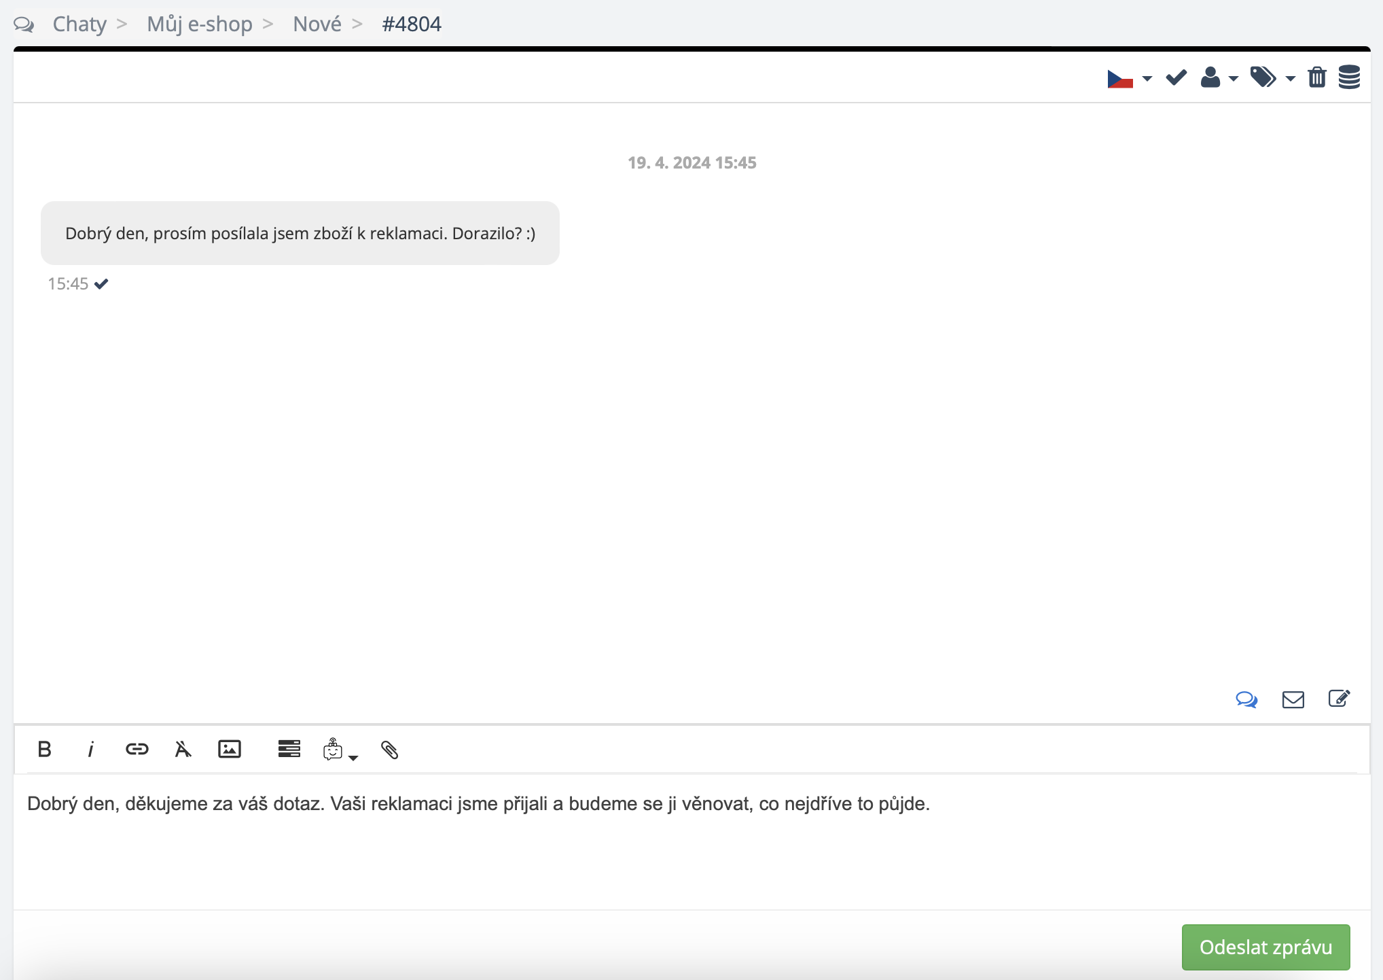
Task: Toggle italic formatting
Action: (x=90, y=749)
